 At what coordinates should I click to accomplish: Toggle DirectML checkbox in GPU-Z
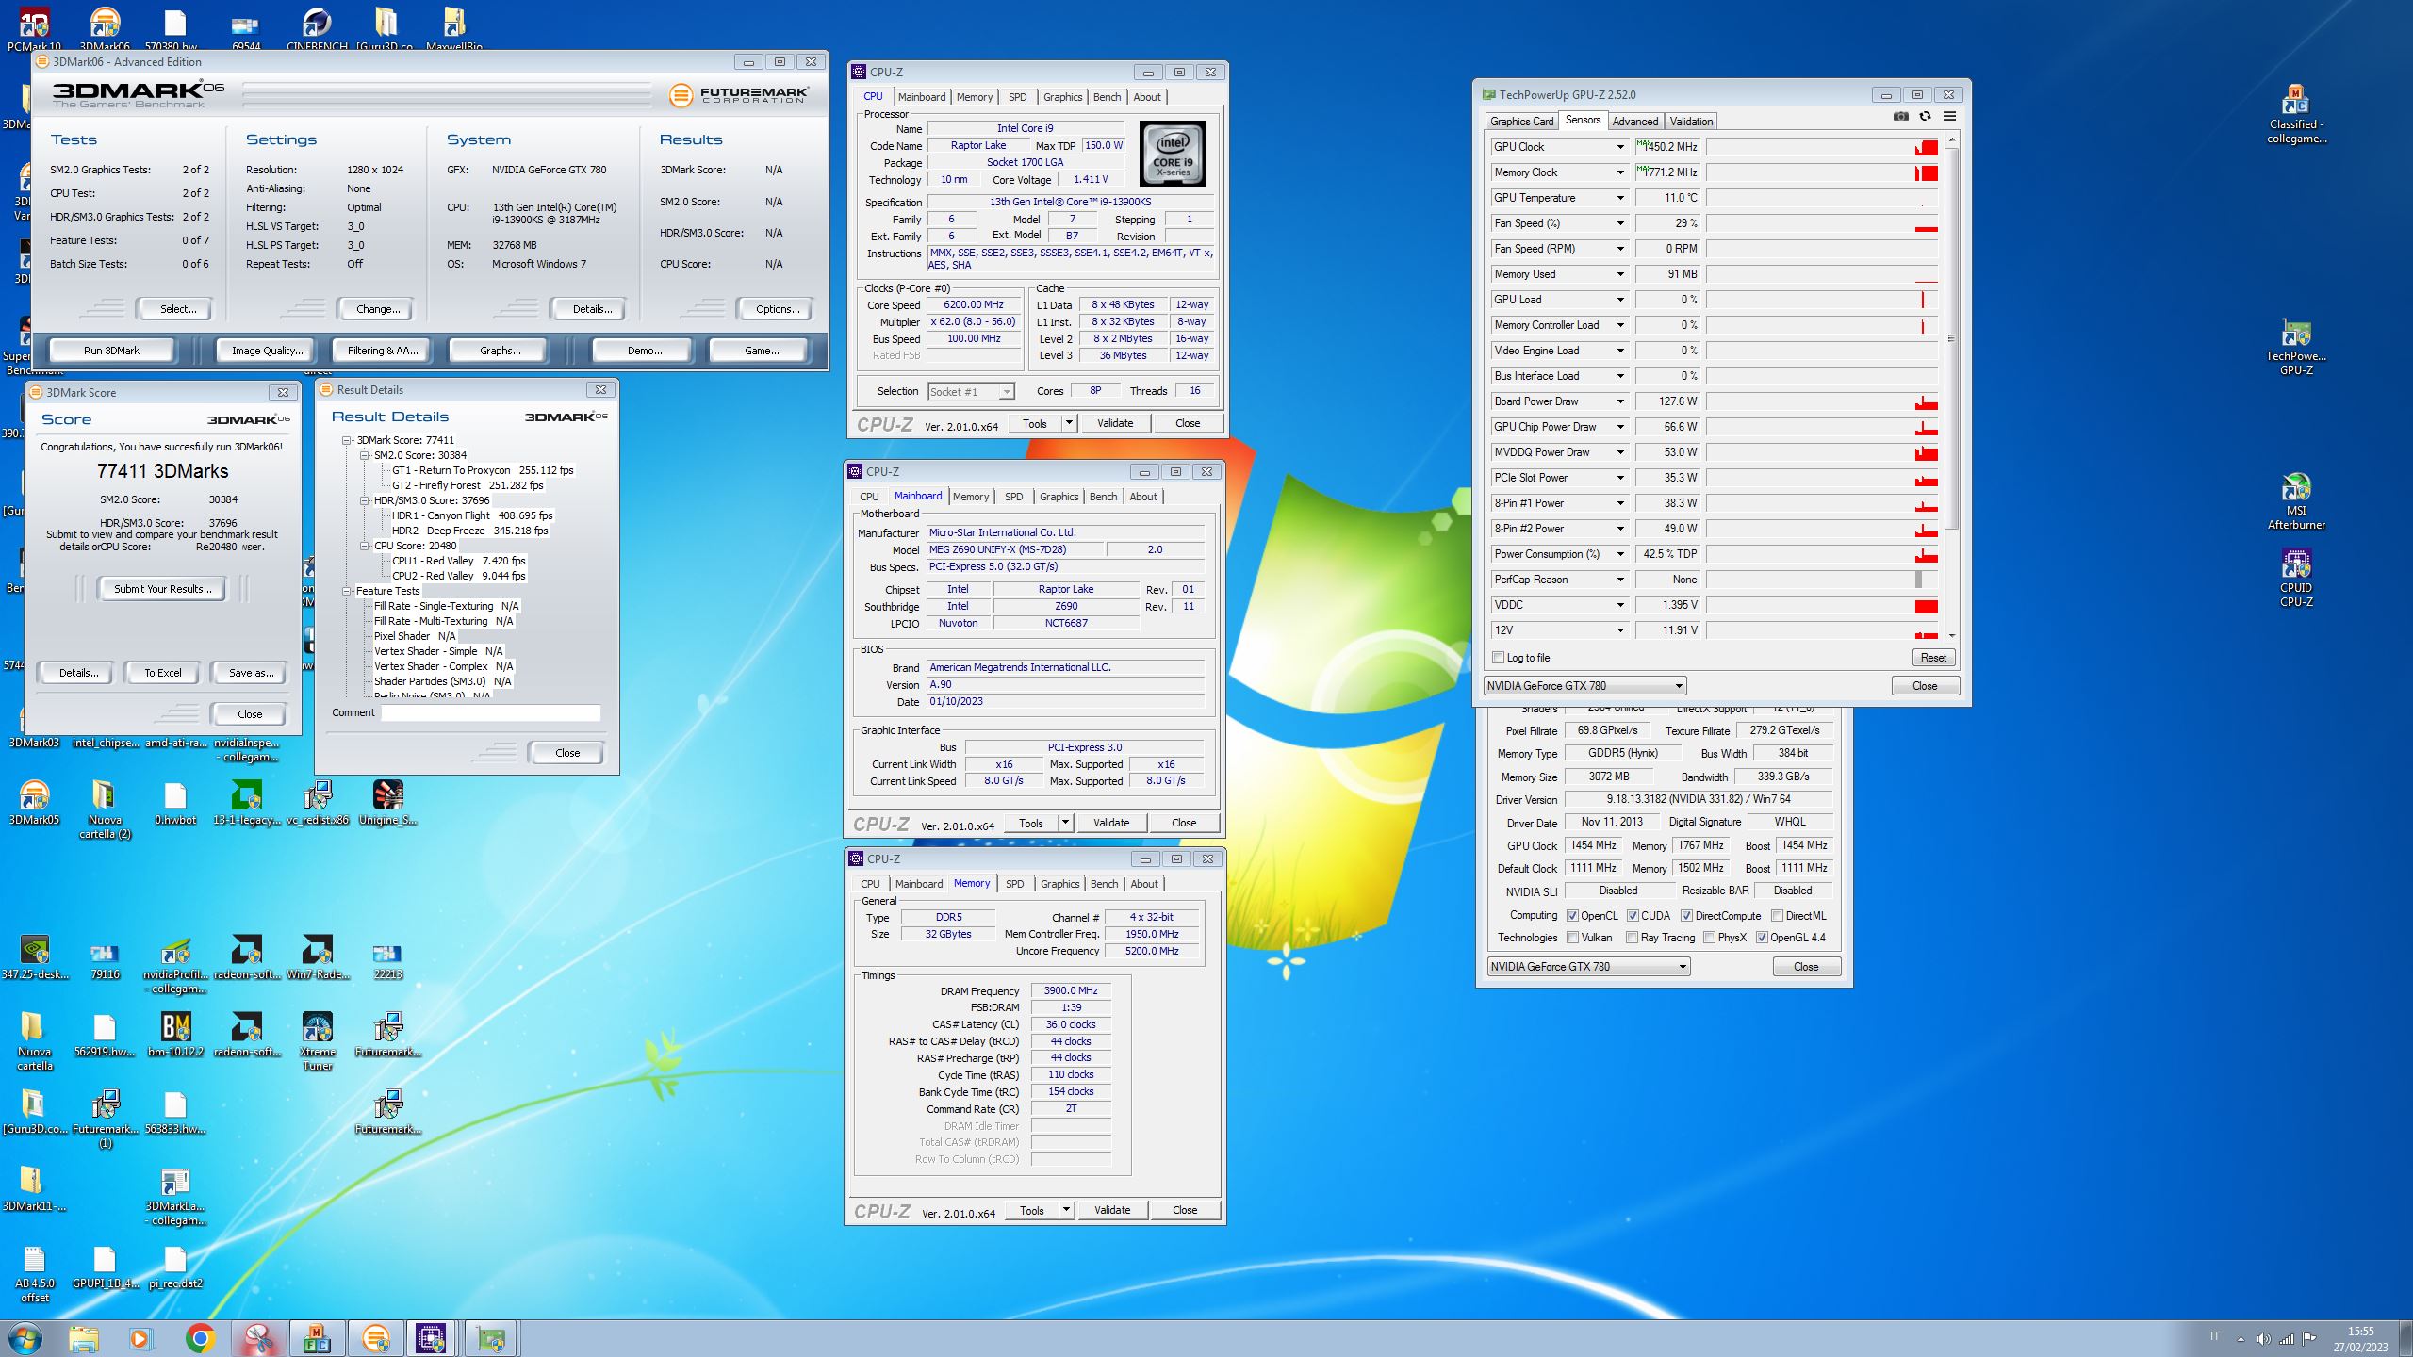1777,916
